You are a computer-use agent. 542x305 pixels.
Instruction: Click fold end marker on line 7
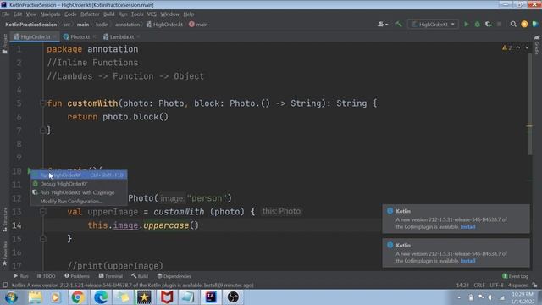[42, 130]
